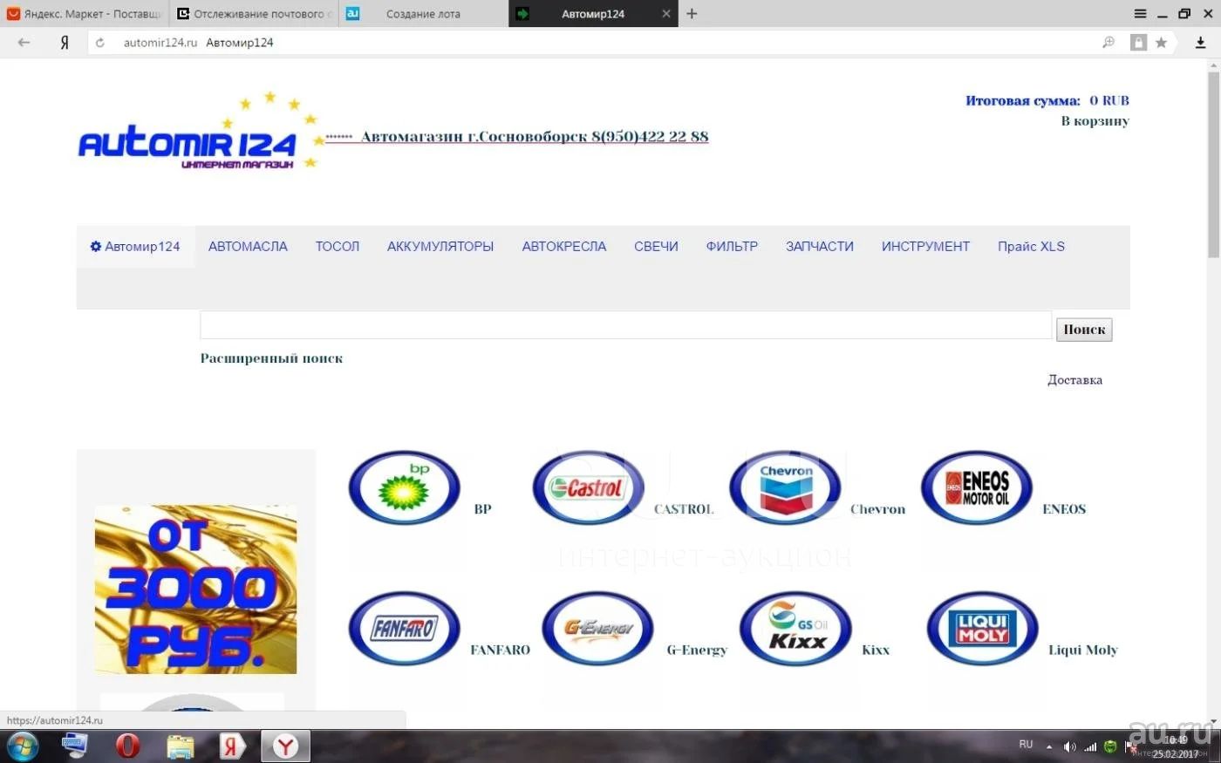Open the Yandex home button

coord(65,42)
